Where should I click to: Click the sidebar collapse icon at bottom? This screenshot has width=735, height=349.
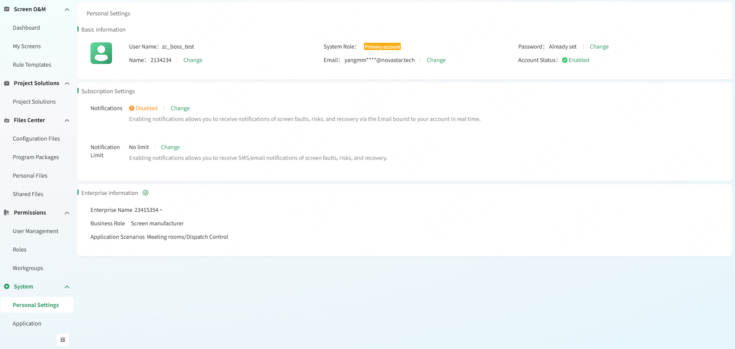(63, 340)
